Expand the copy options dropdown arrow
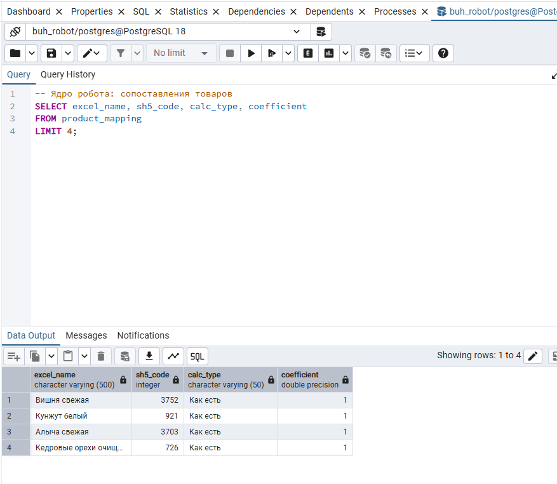Screen dimensions: 557x484 coord(51,356)
